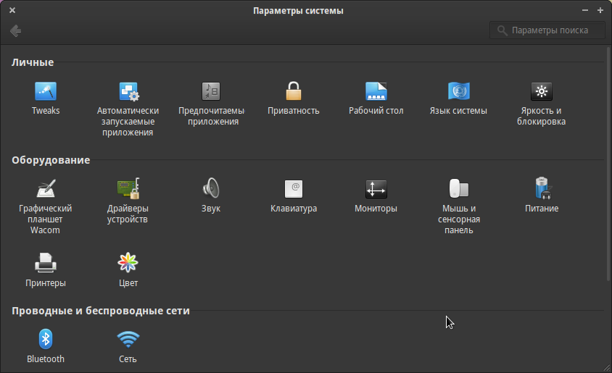
Task: Open Графический планшет Wacom settings
Action: coord(46,189)
